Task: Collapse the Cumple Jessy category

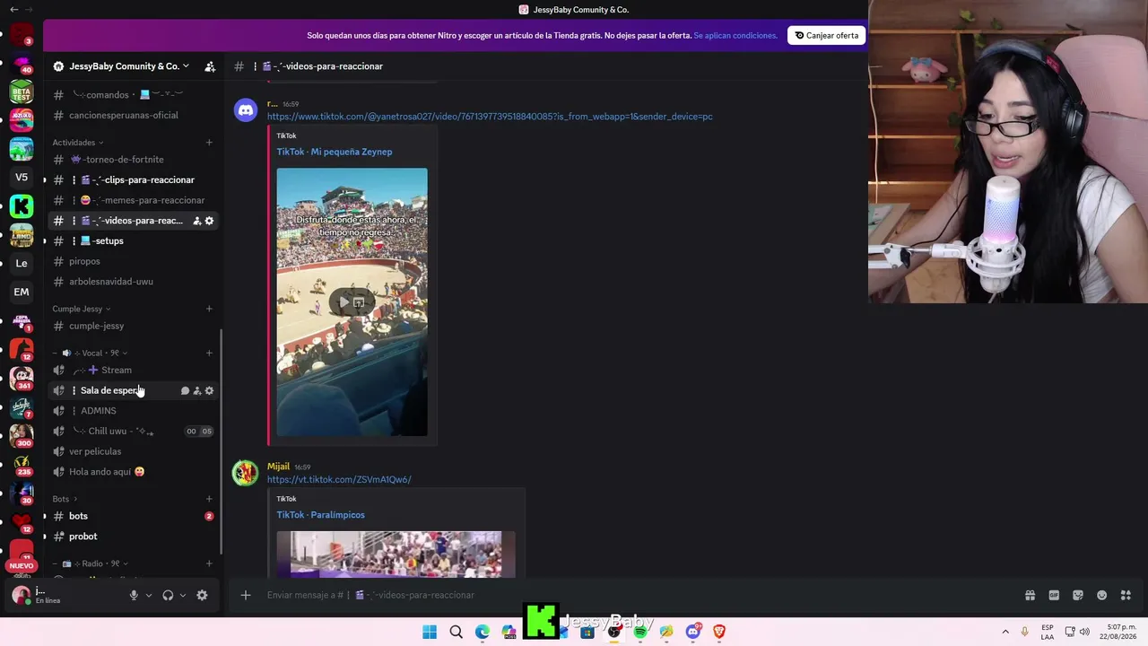Action: pos(82,309)
